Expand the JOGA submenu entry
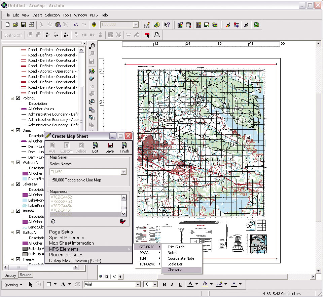The height and width of the screenshot is (297, 323). [x=147, y=253]
